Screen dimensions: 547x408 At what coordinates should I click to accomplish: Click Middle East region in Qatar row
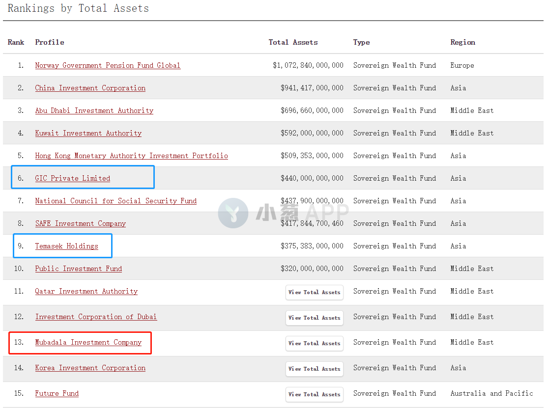[x=472, y=292]
